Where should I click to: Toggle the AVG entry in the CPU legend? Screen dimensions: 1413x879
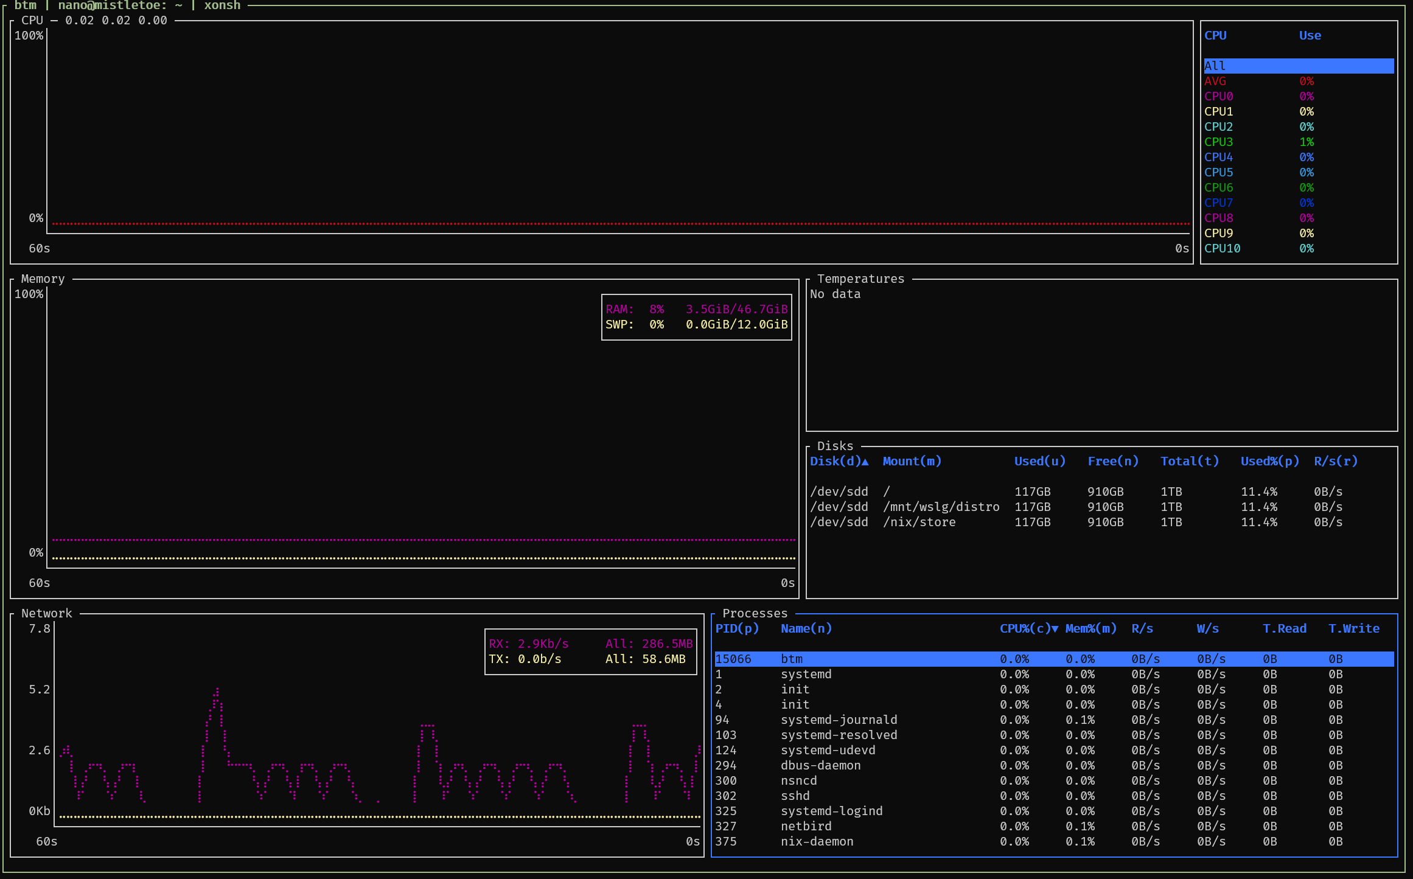coord(1215,81)
